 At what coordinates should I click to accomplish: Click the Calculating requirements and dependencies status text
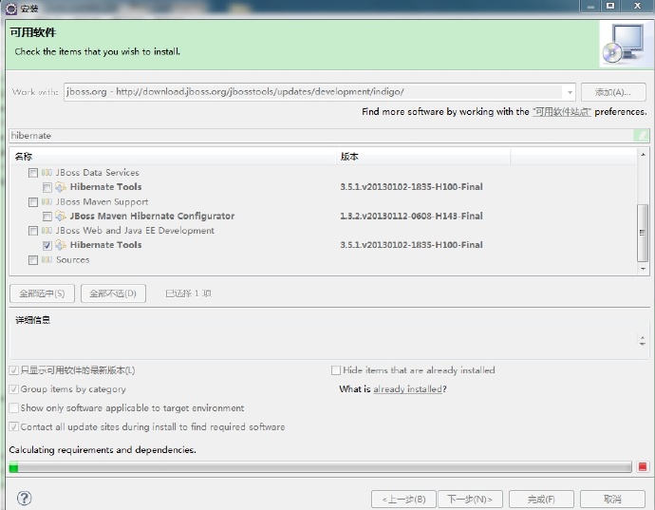pyautogui.click(x=103, y=450)
